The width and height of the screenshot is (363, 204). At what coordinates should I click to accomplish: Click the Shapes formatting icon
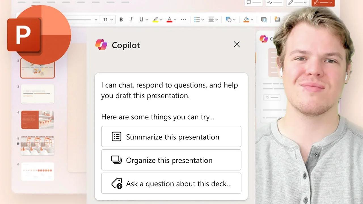click(x=229, y=19)
